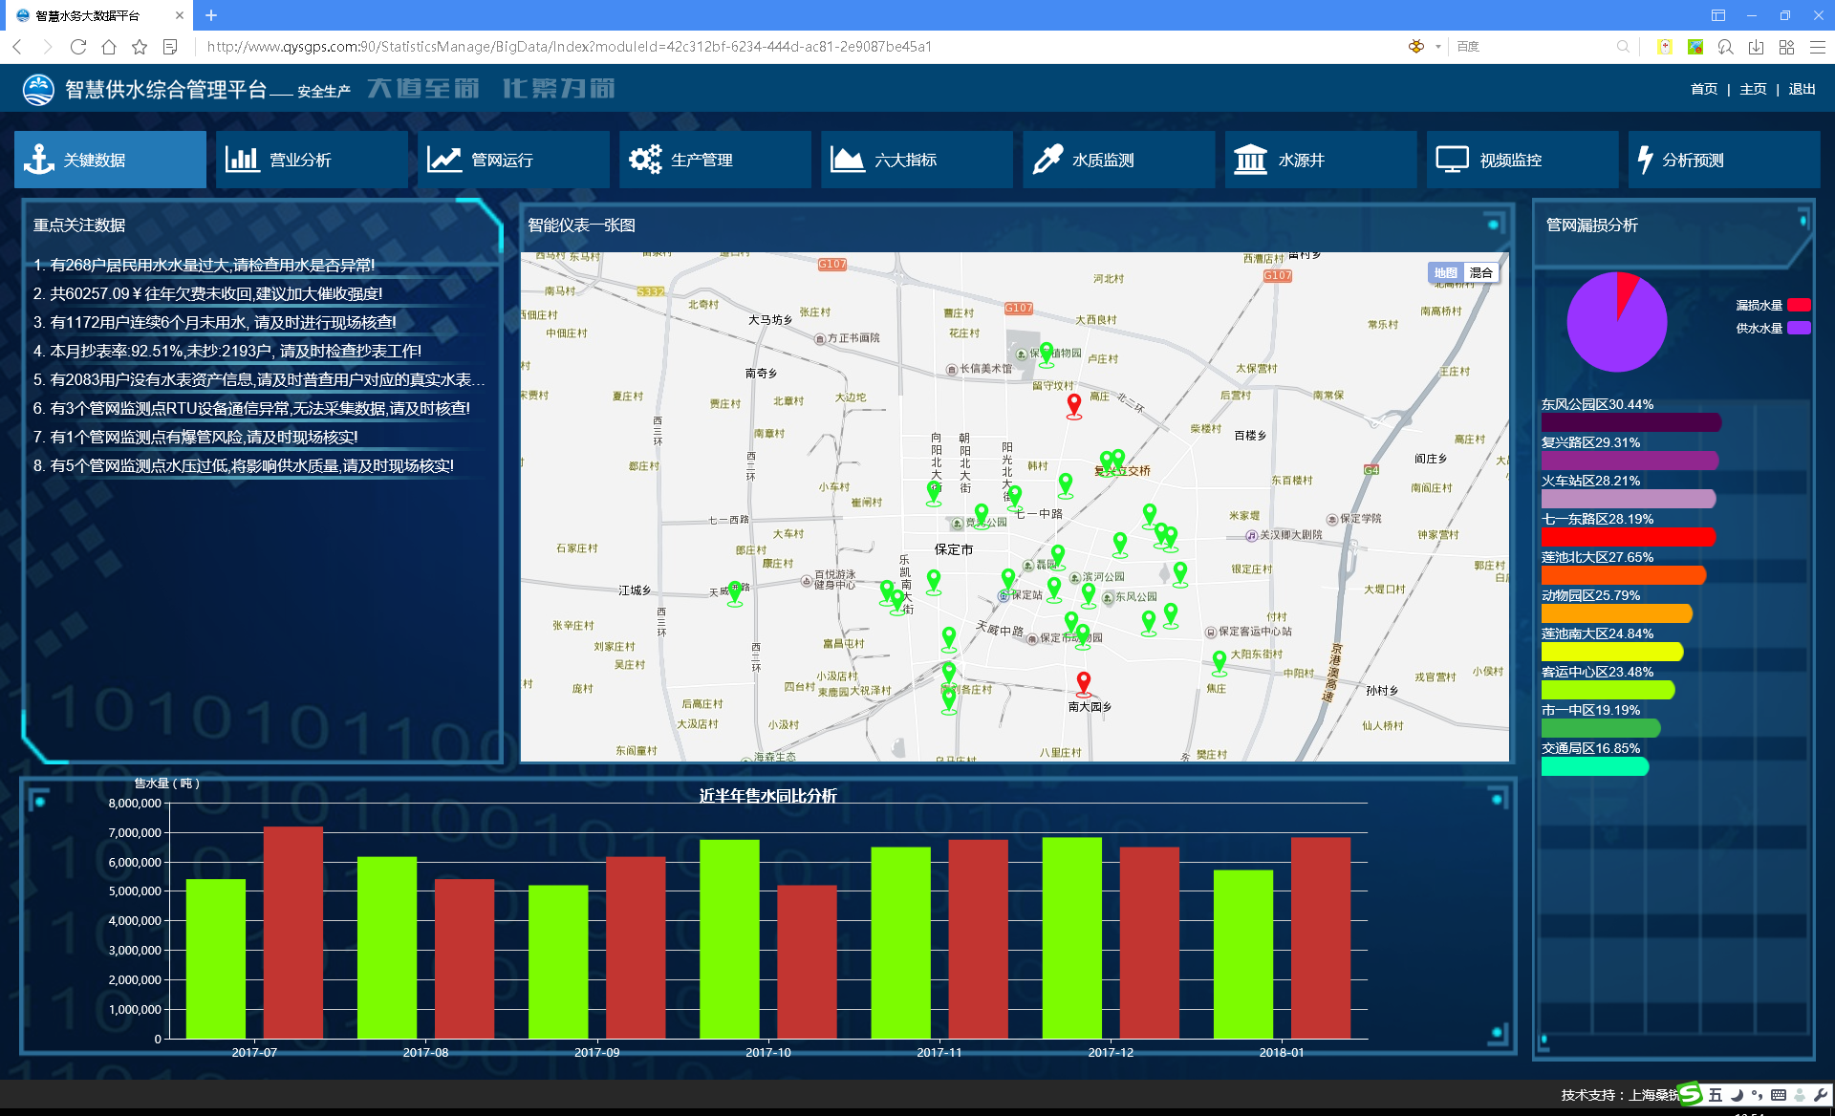Image resolution: width=1835 pixels, height=1116 pixels.
Task: Toggle the Sogou 五 input mode
Action: tap(1716, 1095)
